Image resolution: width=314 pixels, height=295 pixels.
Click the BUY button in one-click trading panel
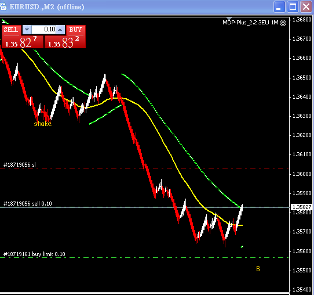75,30
